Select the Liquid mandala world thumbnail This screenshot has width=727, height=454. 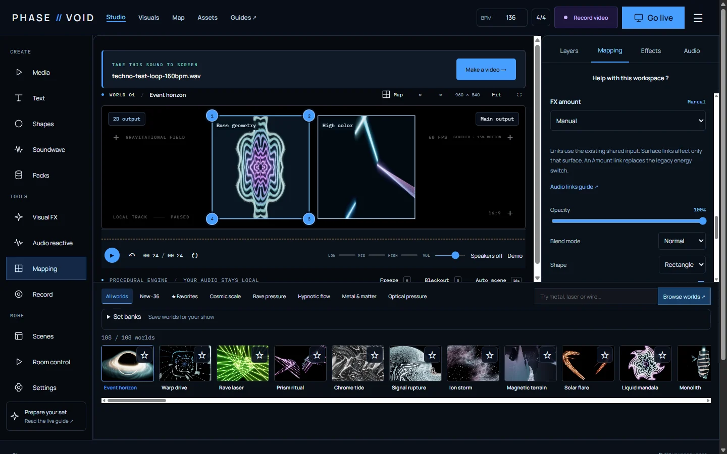click(x=646, y=363)
